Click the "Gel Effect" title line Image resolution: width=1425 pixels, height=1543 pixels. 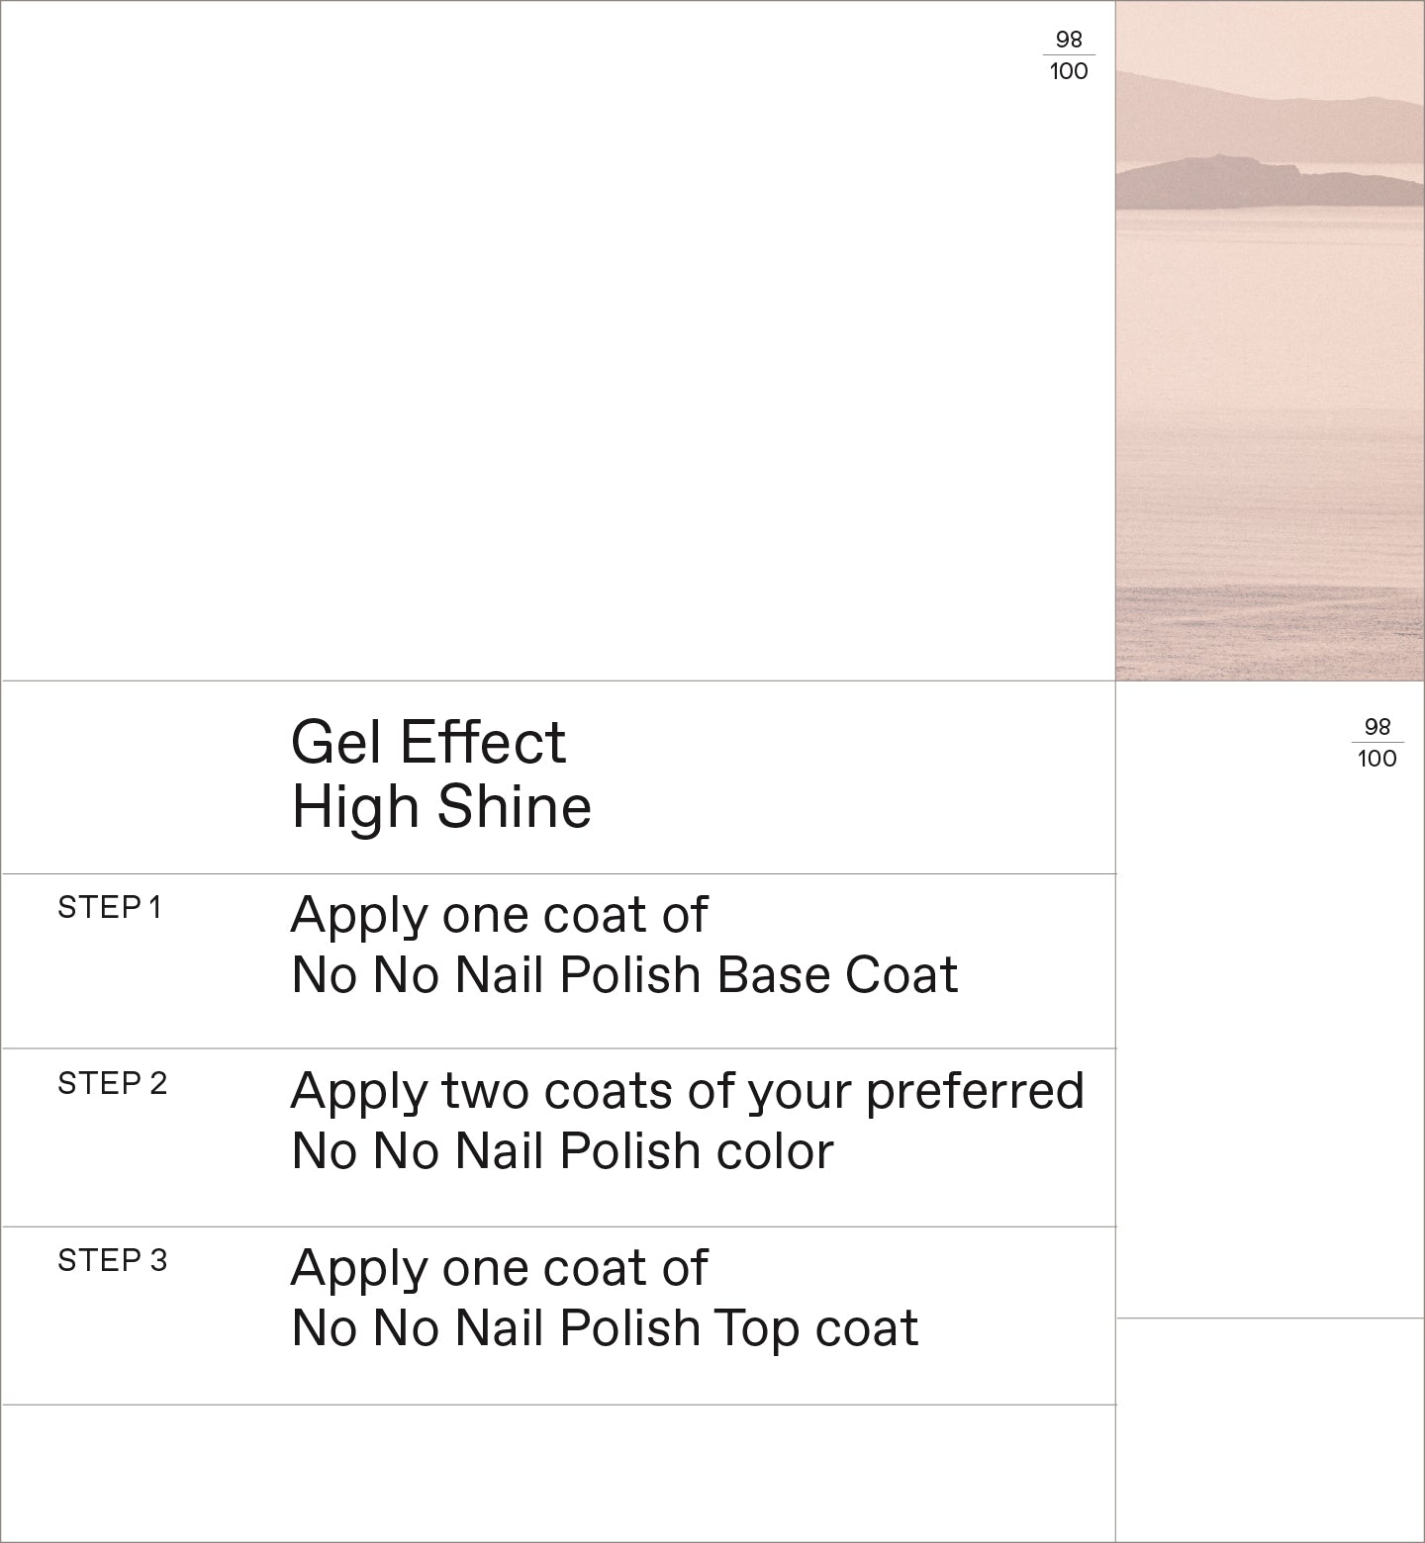tap(427, 742)
